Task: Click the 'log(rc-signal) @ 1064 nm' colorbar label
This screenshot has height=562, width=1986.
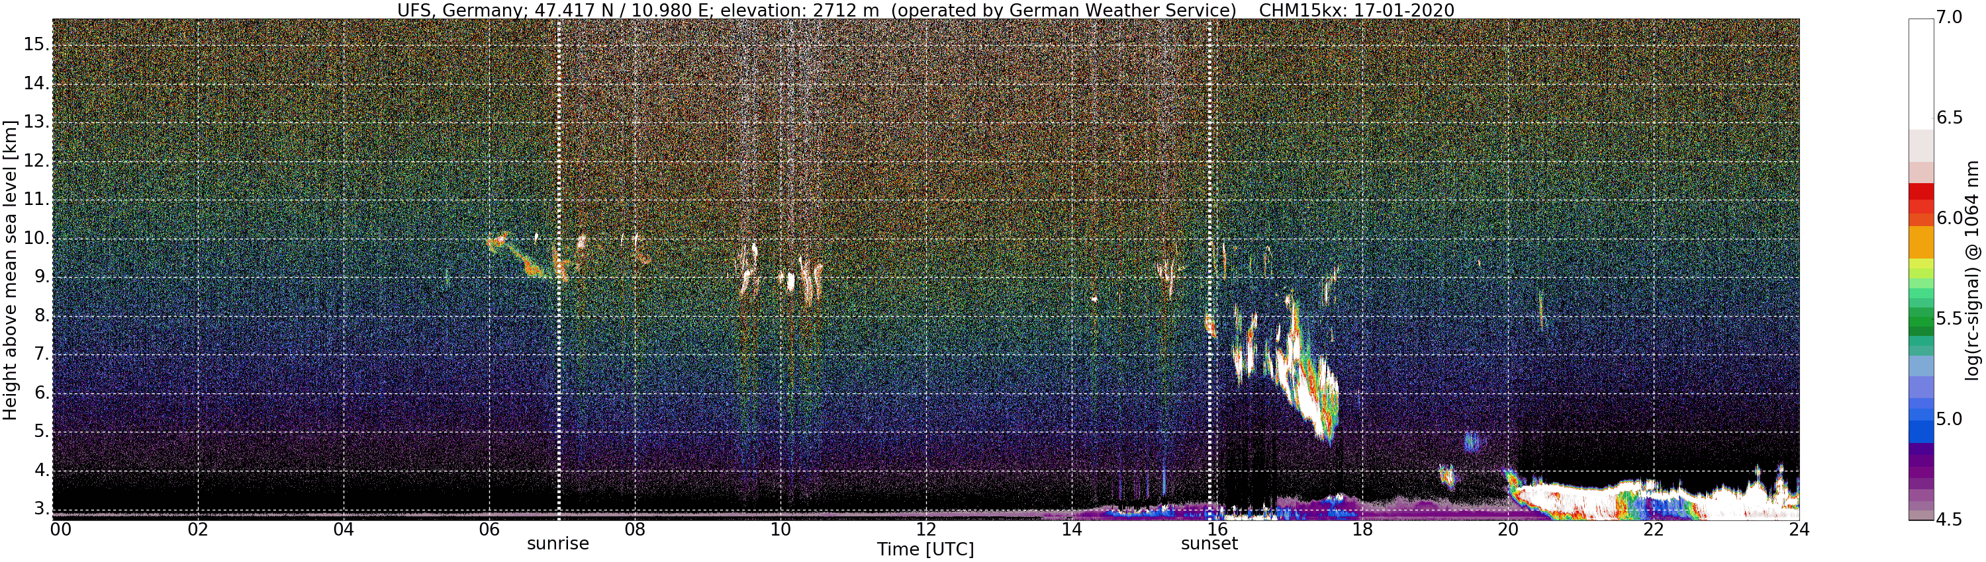Action: click(x=1972, y=270)
